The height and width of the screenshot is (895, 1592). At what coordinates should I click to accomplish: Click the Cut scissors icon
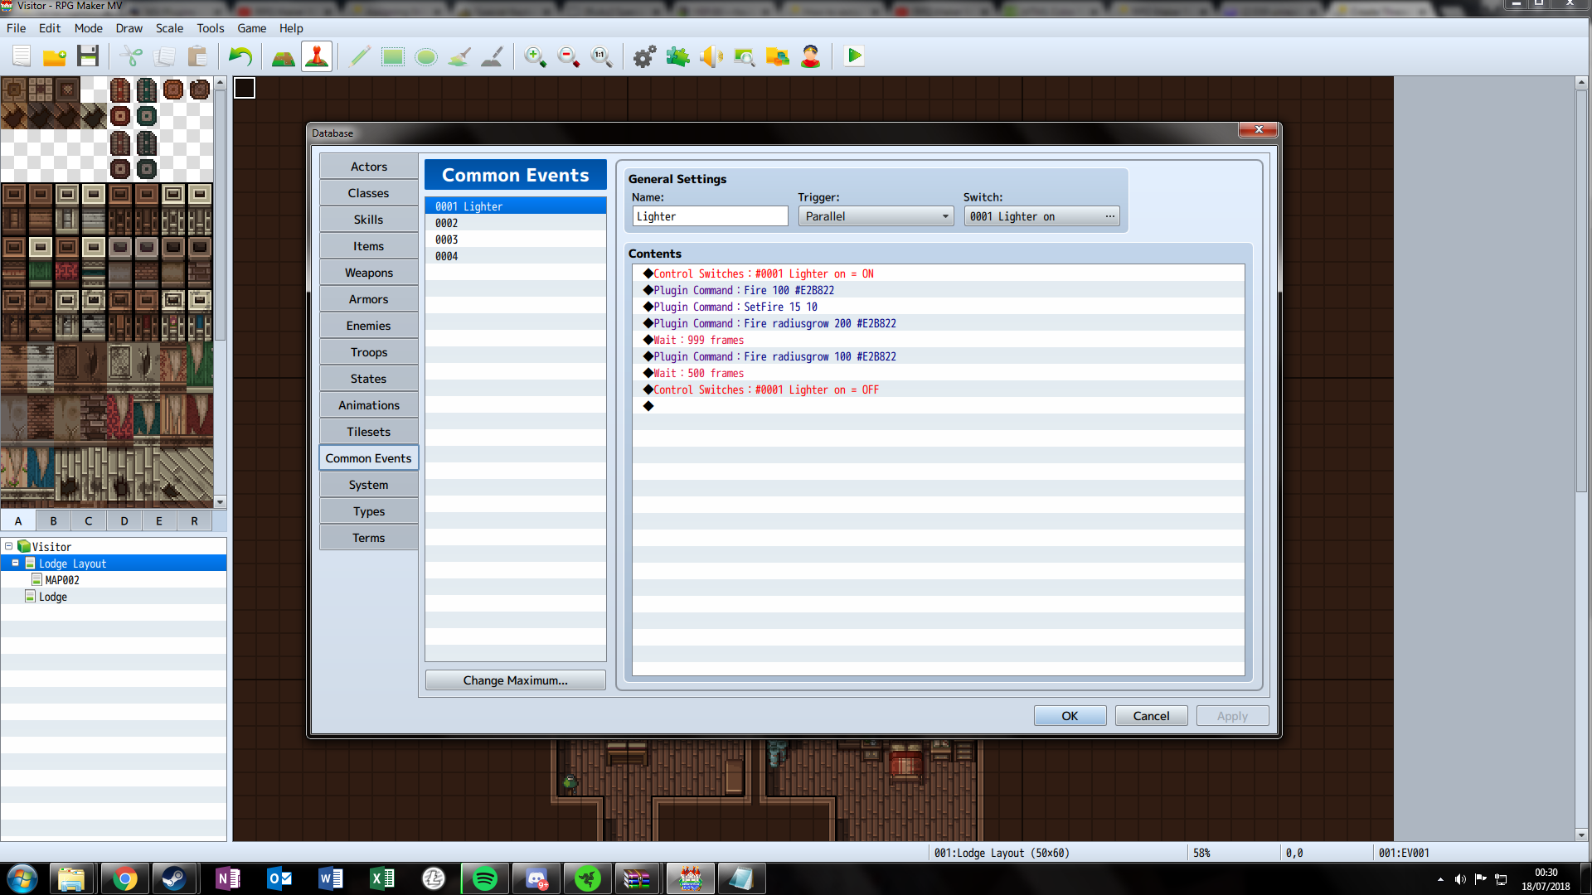[131, 56]
